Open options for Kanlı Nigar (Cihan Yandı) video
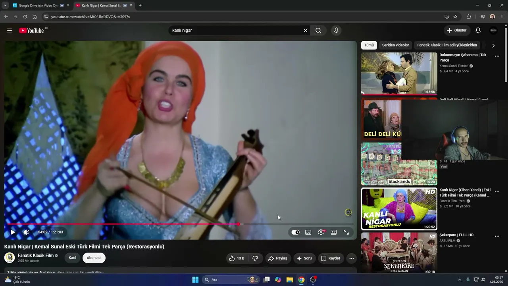The image size is (508, 286). click(497, 191)
